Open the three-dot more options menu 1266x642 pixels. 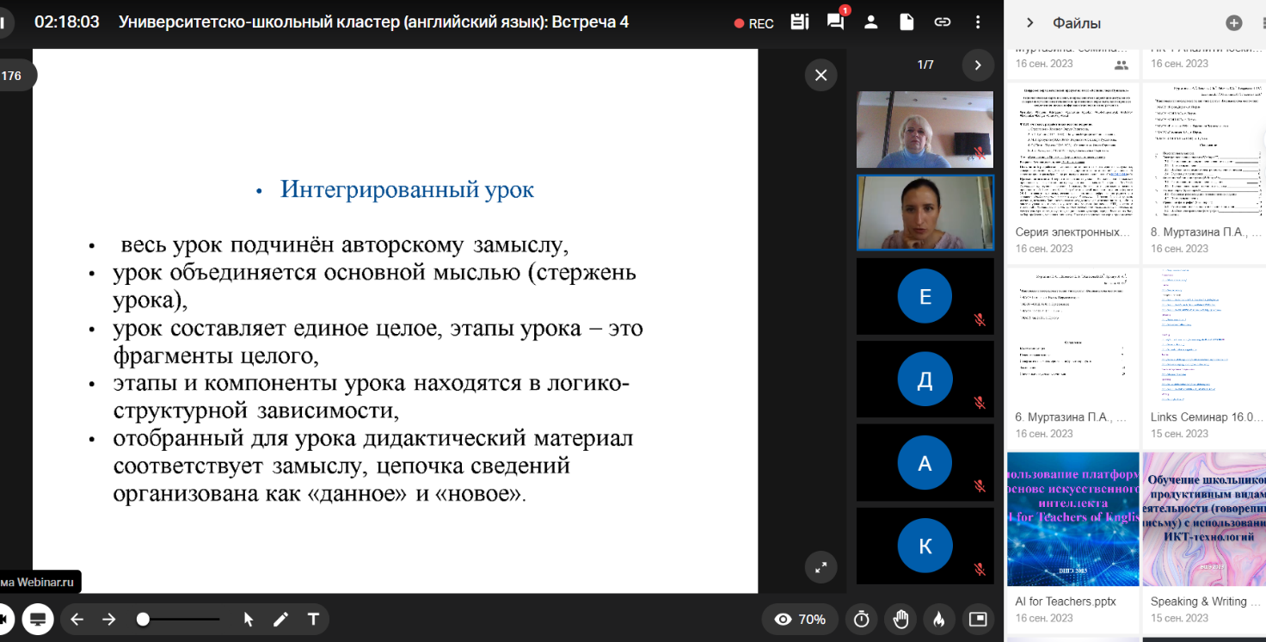point(978,22)
